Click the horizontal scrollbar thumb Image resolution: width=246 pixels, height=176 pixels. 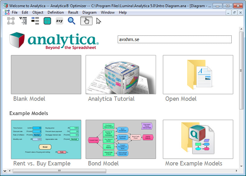59,171
